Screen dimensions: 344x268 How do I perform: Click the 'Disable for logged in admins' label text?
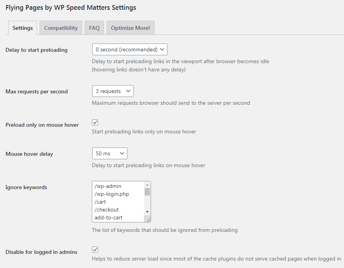pos(41,252)
